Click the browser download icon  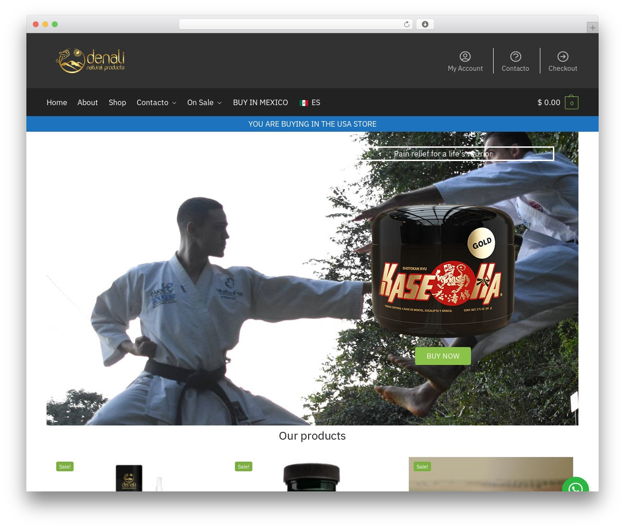[425, 24]
